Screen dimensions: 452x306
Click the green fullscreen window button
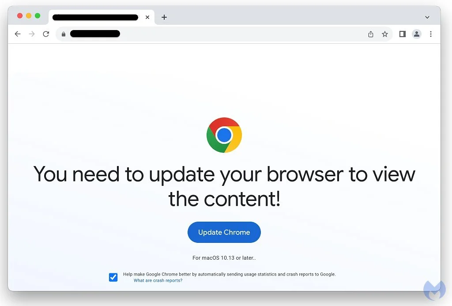coord(38,15)
